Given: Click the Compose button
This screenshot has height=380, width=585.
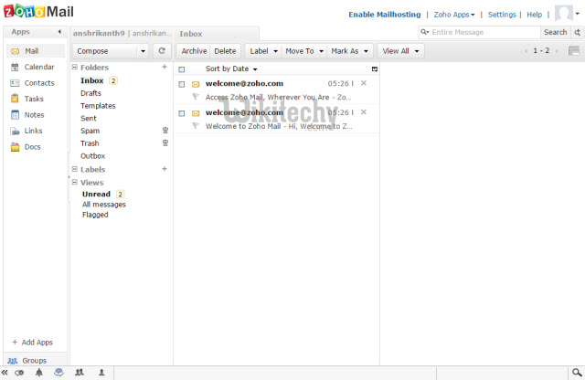Looking at the screenshot, I should coord(106,51).
